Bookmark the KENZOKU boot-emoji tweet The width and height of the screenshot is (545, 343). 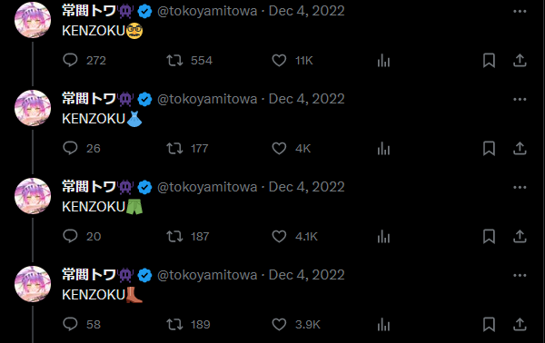489,325
